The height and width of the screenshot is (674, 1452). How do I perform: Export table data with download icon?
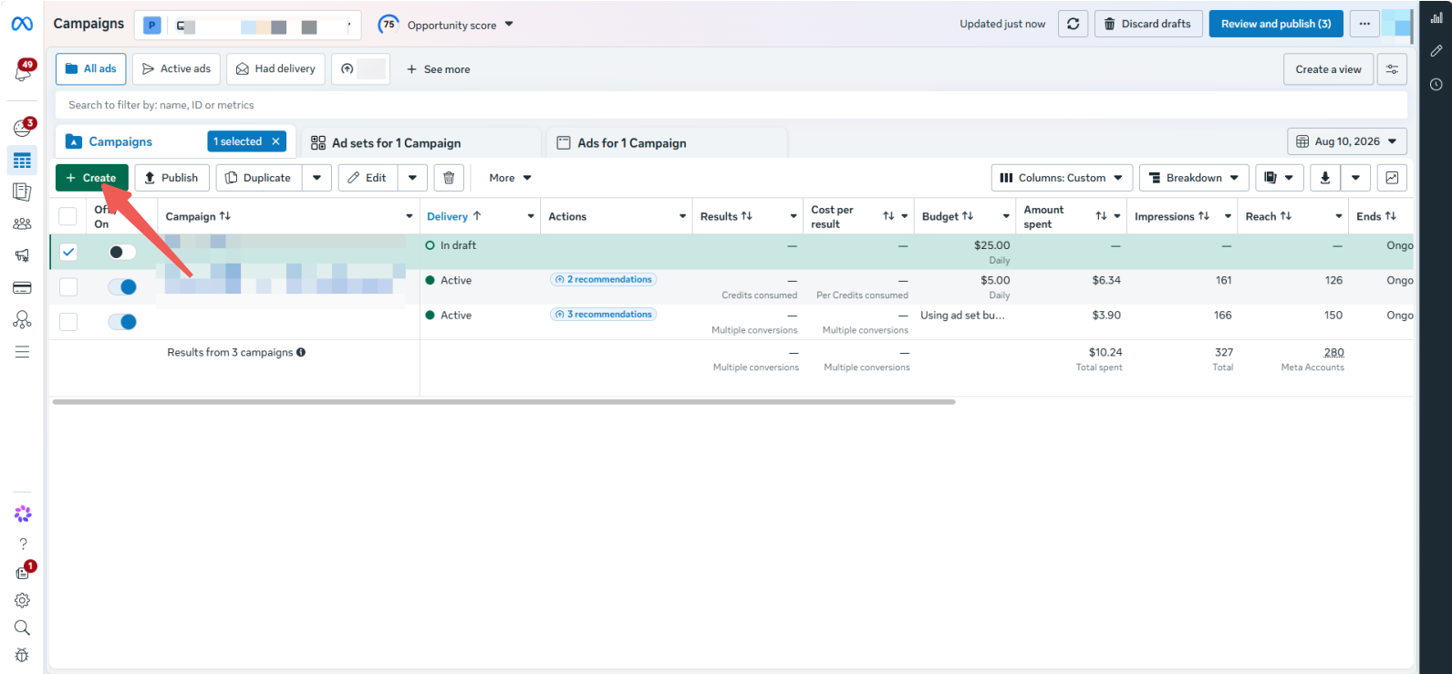[x=1325, y=178]
